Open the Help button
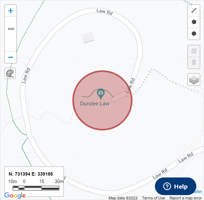The width and height of the screenshot is (204, 200). 176,186
